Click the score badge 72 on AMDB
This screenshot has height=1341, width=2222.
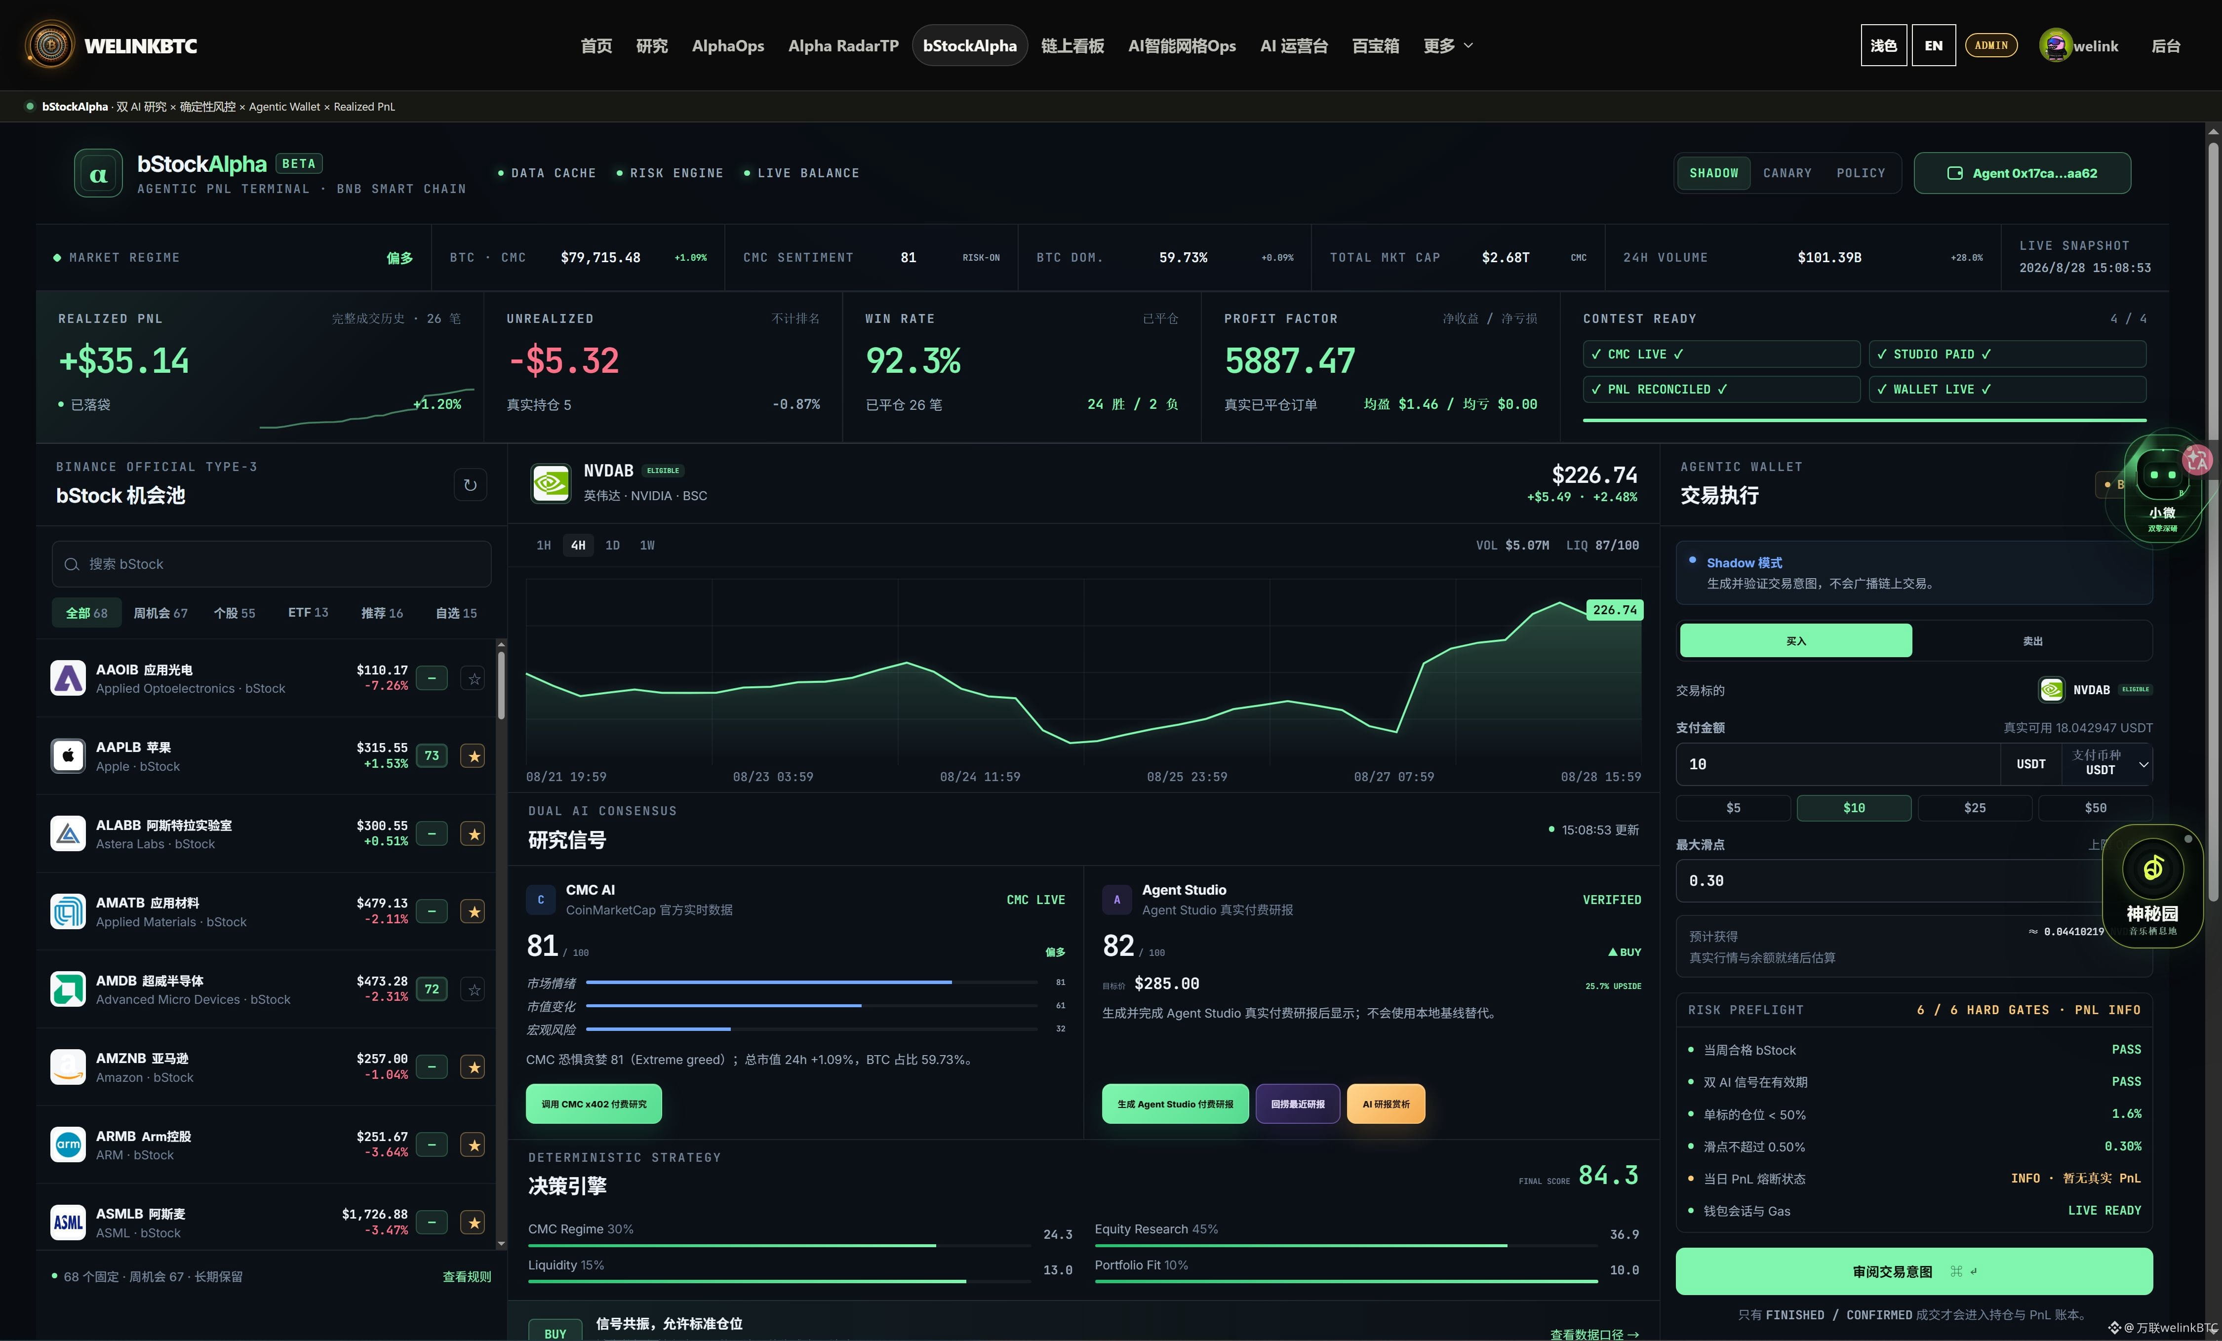tap(432, 989)
